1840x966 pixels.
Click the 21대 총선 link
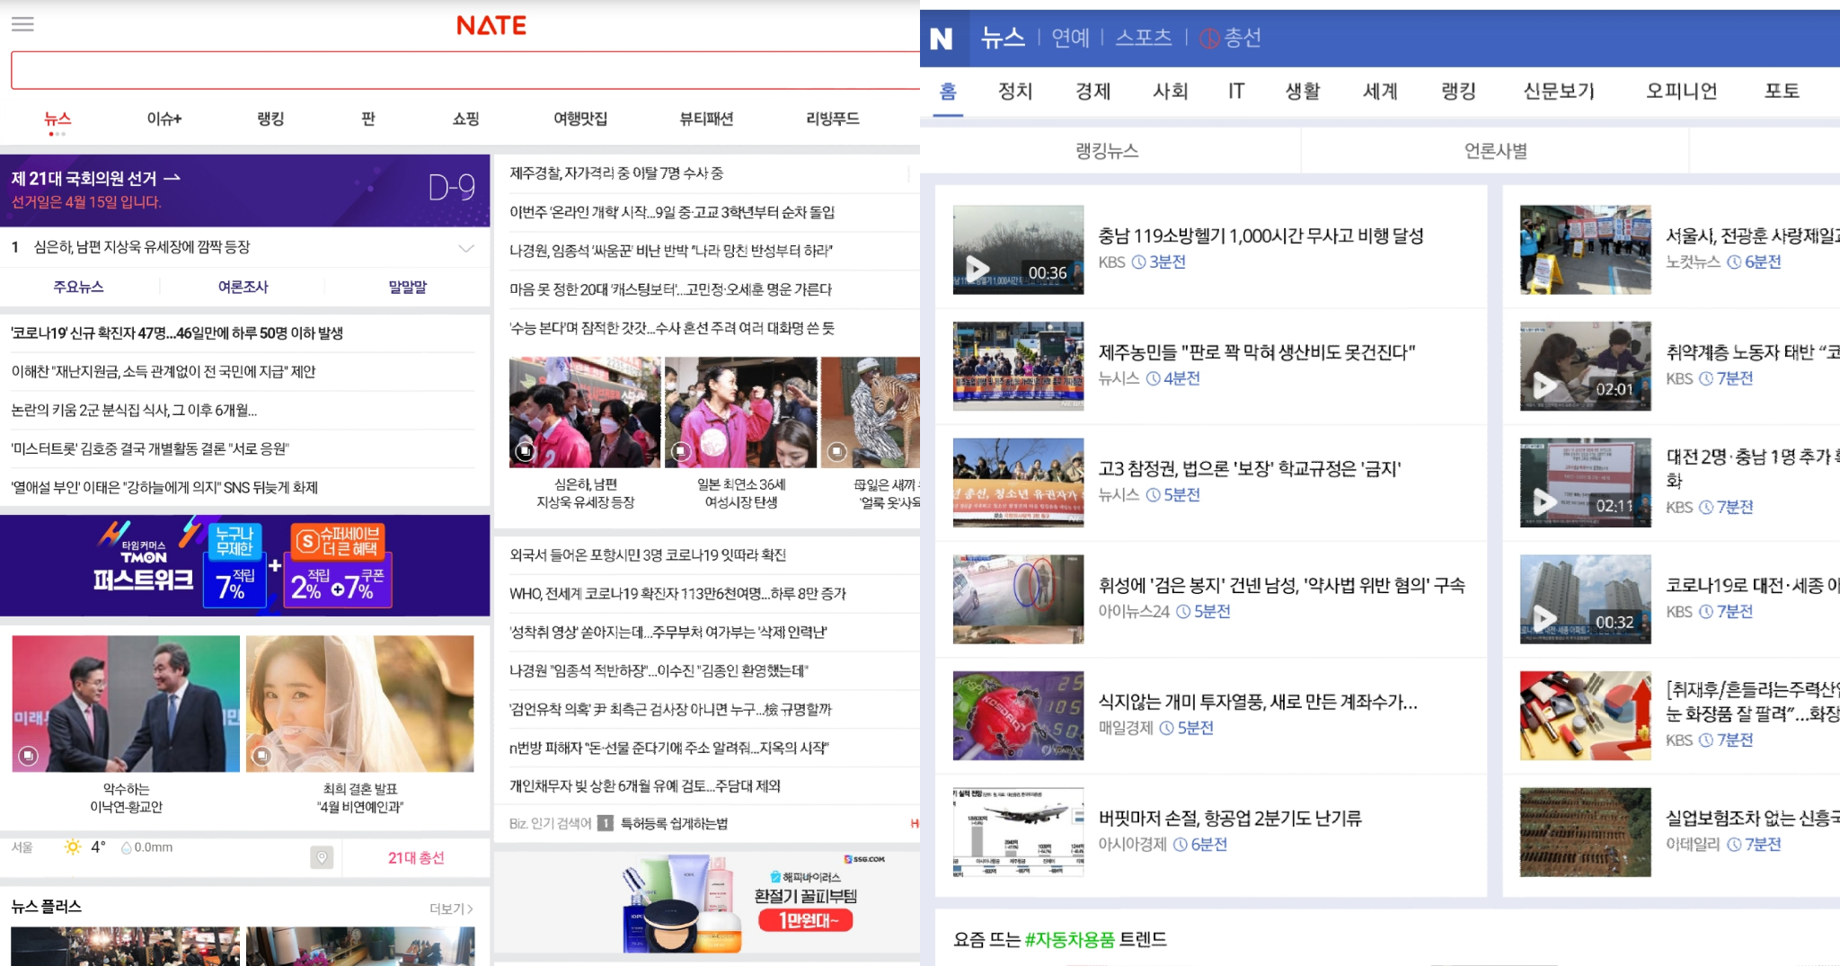point(416,858)
